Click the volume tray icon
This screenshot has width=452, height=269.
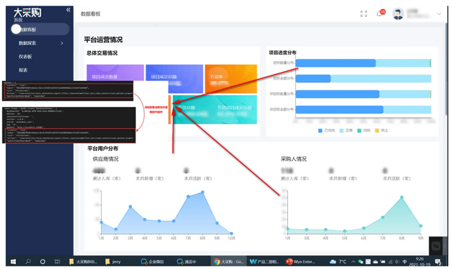tap(397, 262)
